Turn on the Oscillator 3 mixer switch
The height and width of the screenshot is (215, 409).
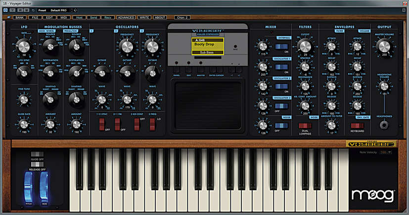281,106
